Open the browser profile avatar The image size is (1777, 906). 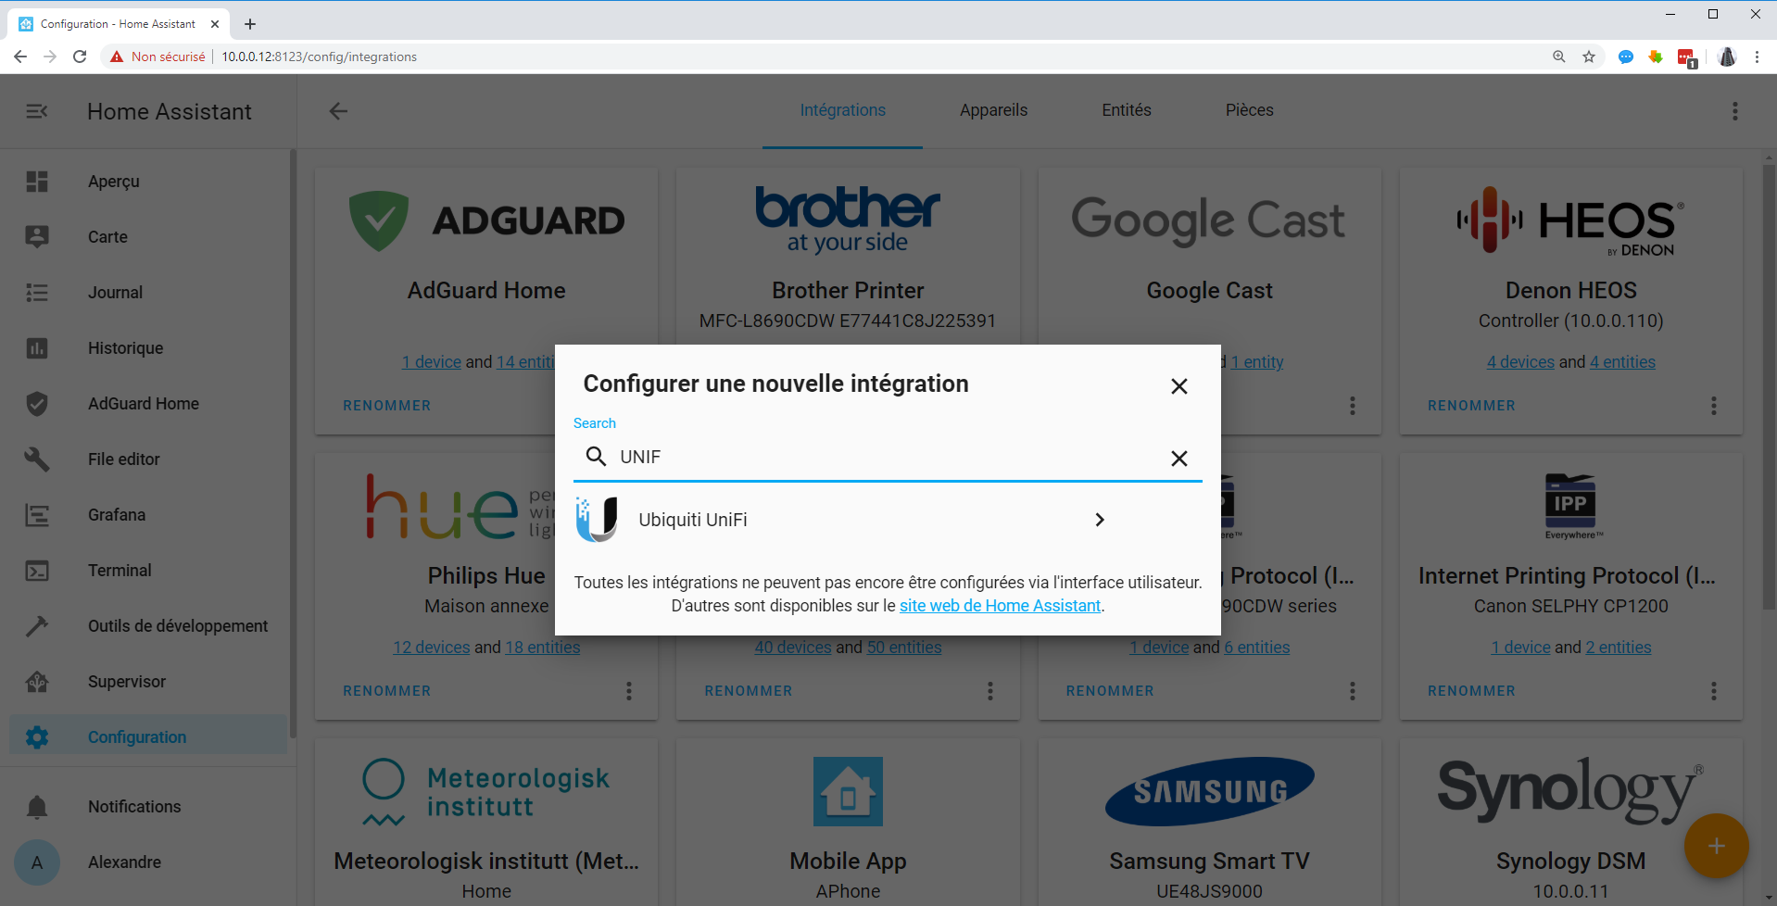[1727, 57]
